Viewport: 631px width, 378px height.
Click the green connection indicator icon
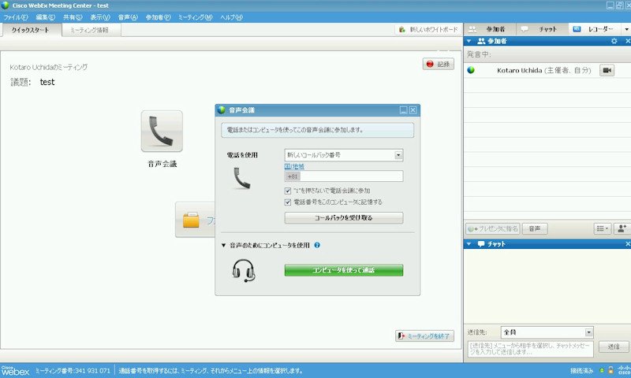[602, 370]
